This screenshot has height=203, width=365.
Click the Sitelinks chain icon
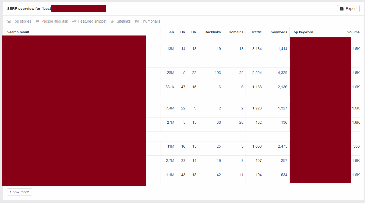[x=113, y=21]
